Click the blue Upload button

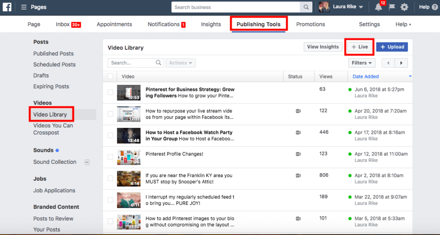[392, 47]
